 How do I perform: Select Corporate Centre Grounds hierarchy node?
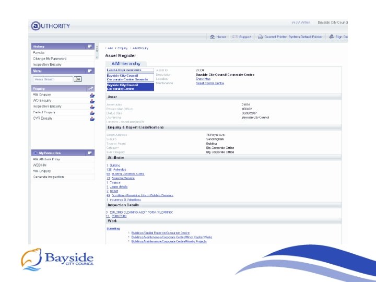coord(130,77)
